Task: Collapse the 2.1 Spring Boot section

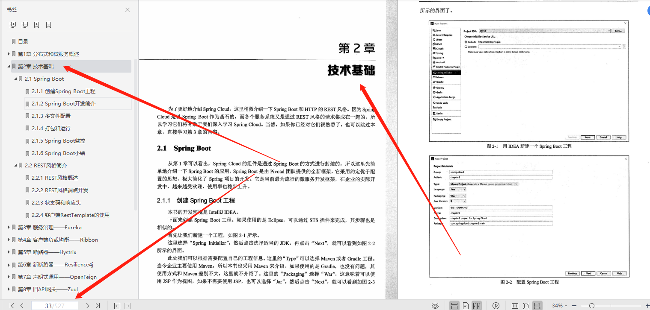Action: pyautogui.click(x=15, y=79)
